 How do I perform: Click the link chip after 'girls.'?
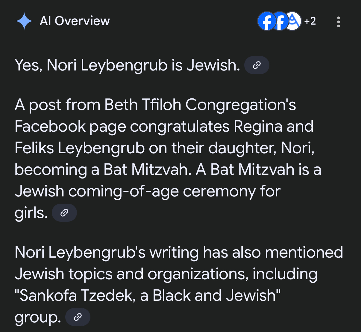point(64,213)
